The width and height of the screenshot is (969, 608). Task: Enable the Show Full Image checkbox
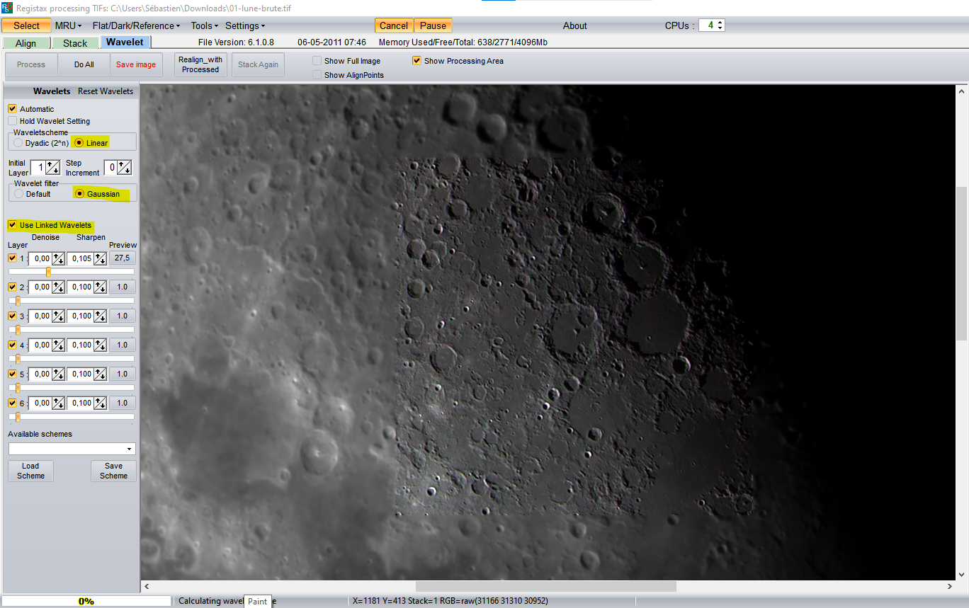pyautogui.click(x=317, y=62)
